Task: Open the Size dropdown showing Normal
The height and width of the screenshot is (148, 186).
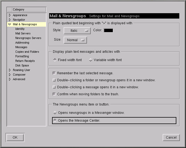Action: pos(75,40)
